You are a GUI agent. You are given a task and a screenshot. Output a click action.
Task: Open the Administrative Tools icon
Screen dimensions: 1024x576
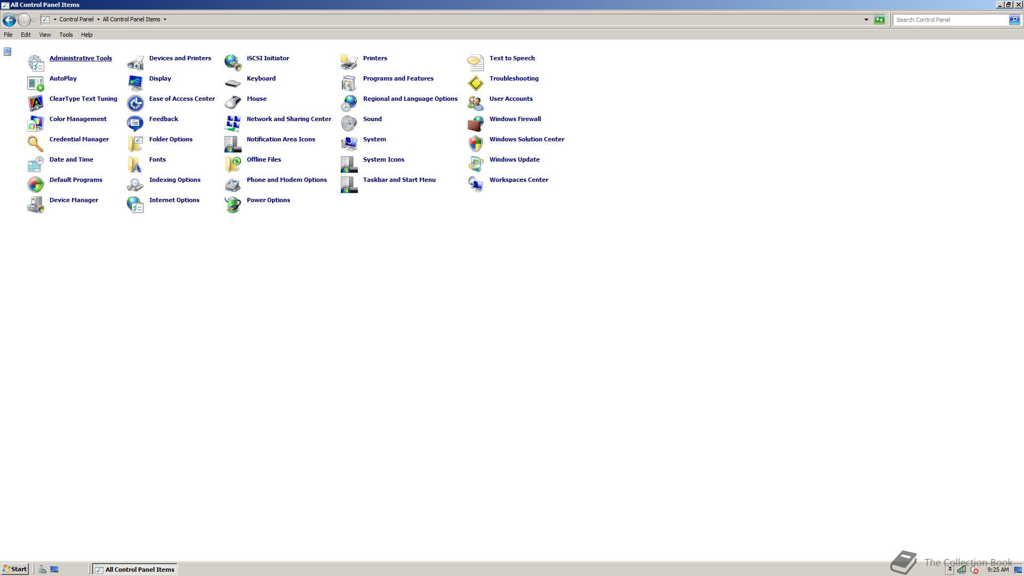pyautogui.click(x=36, y=63)
